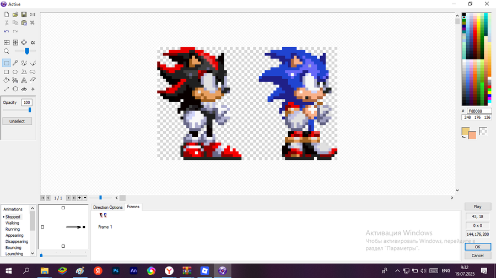Select the Eraser tool

(33, 80)
